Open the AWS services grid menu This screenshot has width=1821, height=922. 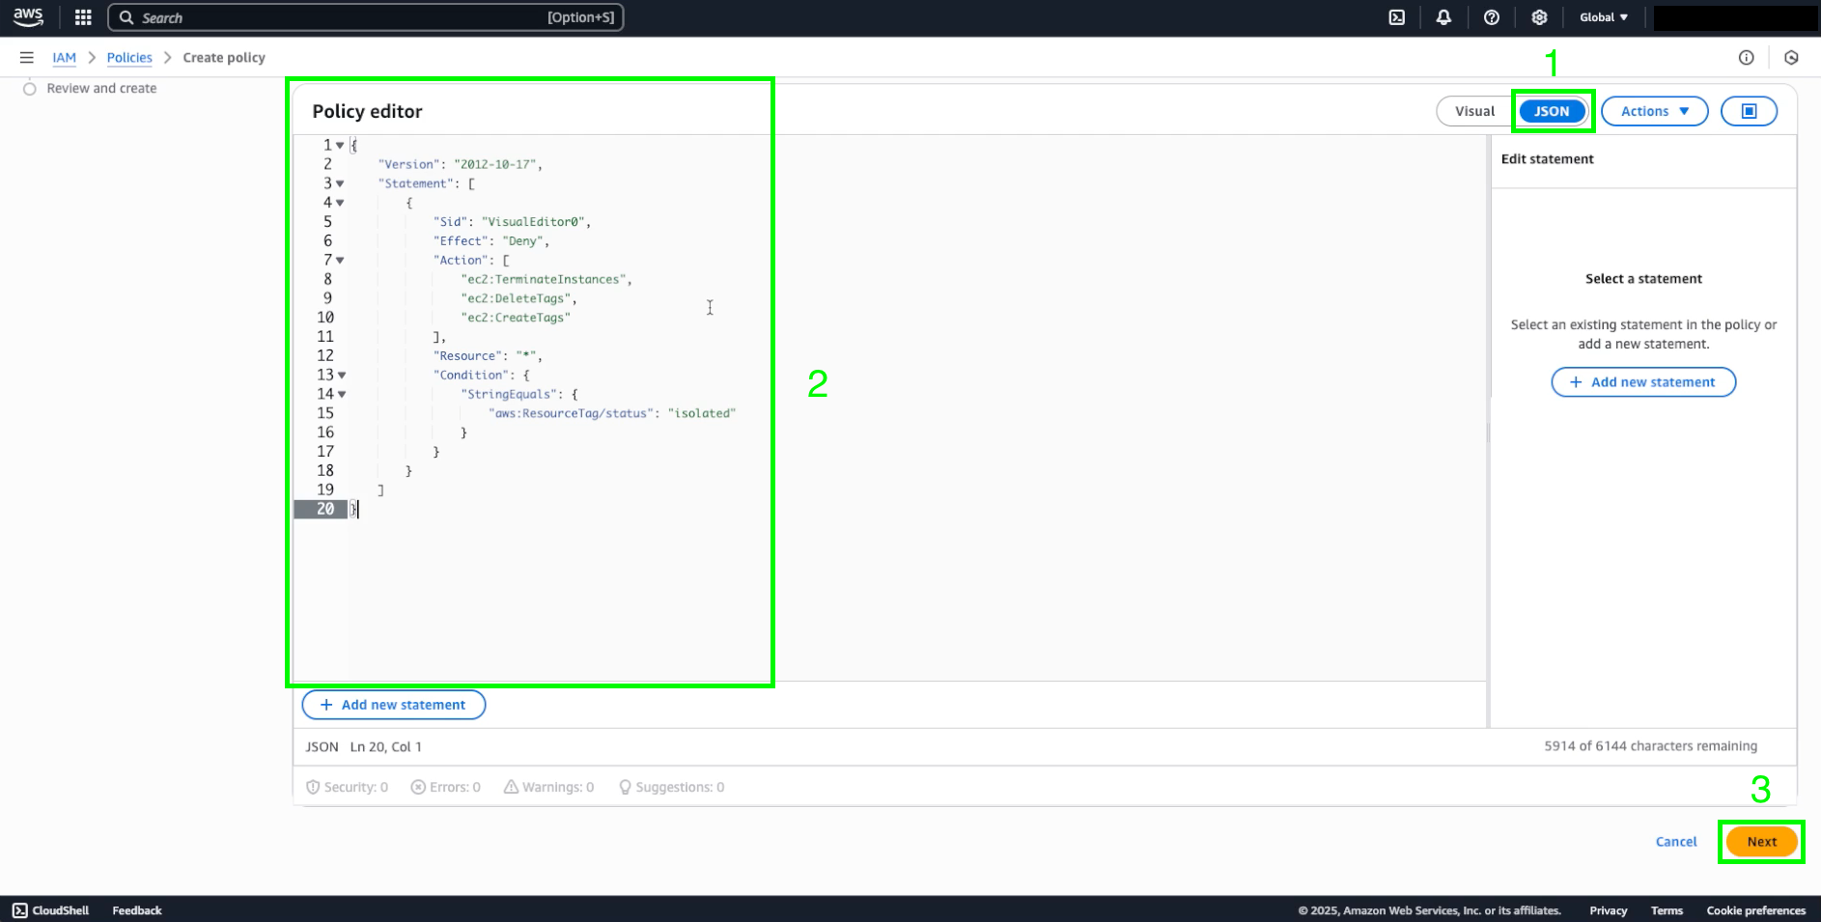83,17
